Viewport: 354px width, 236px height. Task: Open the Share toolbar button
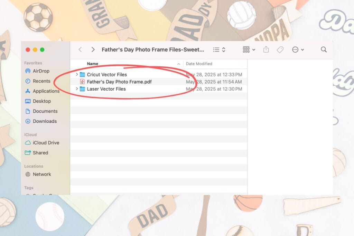[266, 49]
